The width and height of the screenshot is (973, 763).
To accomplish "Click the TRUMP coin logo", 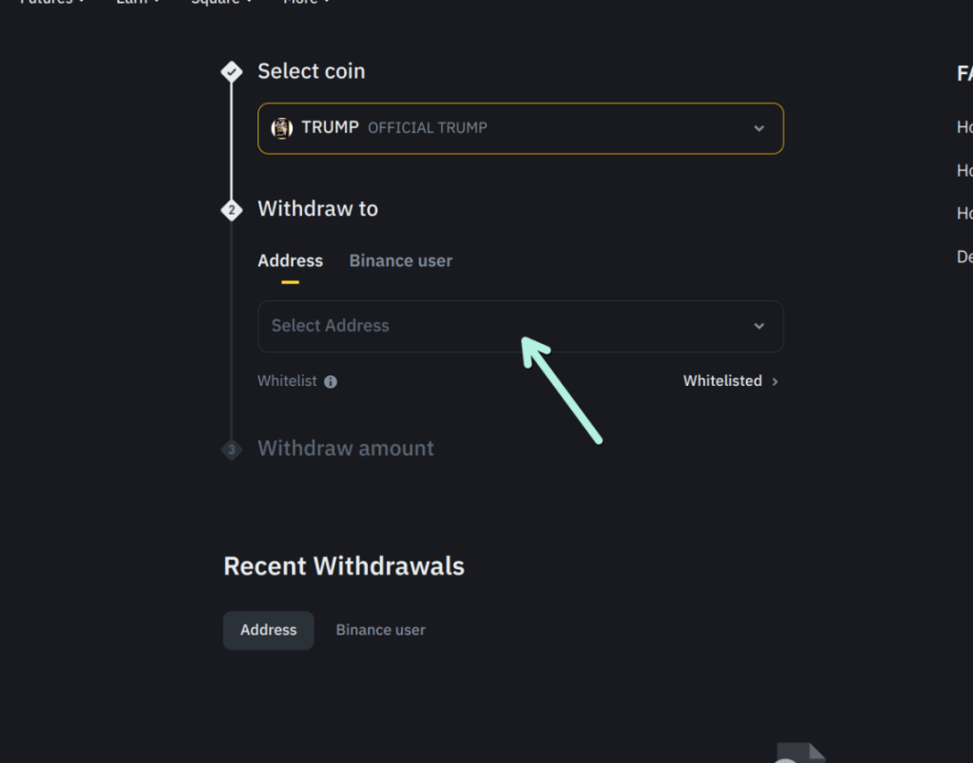I will (x=281, y=128).
